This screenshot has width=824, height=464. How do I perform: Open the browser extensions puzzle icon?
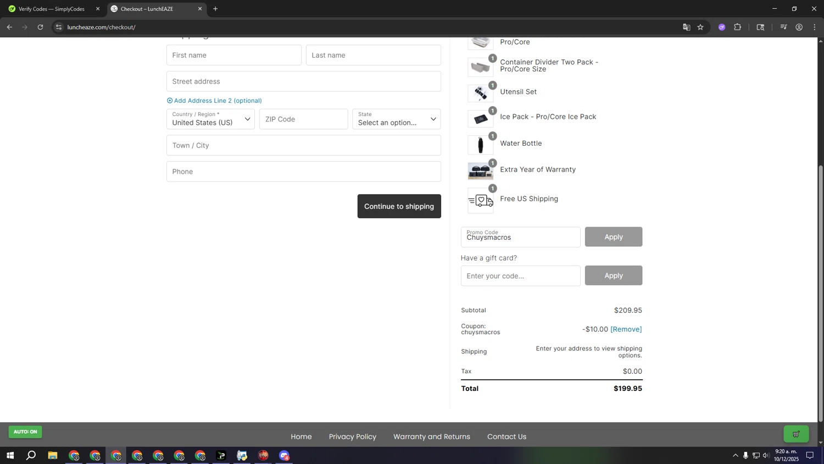(738, 27)
